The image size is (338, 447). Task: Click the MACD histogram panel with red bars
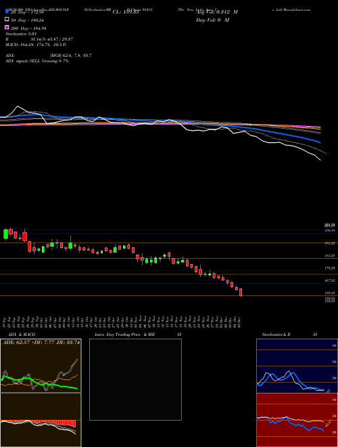(x=41, y=420)
